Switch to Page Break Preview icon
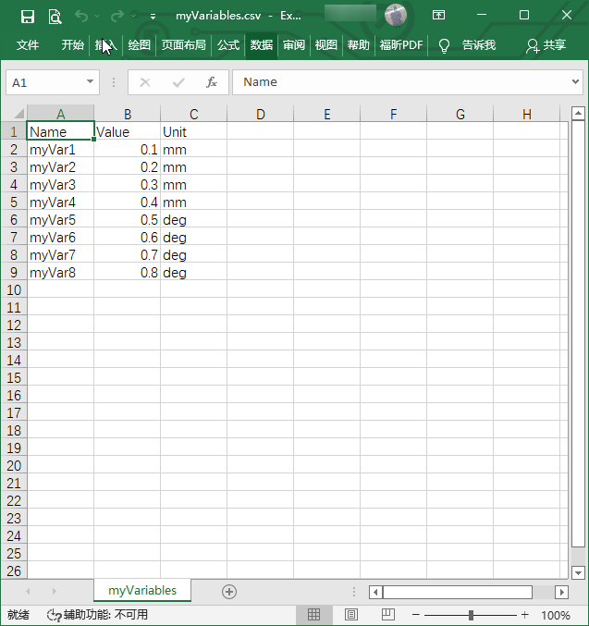 click(x=387, y=614)
